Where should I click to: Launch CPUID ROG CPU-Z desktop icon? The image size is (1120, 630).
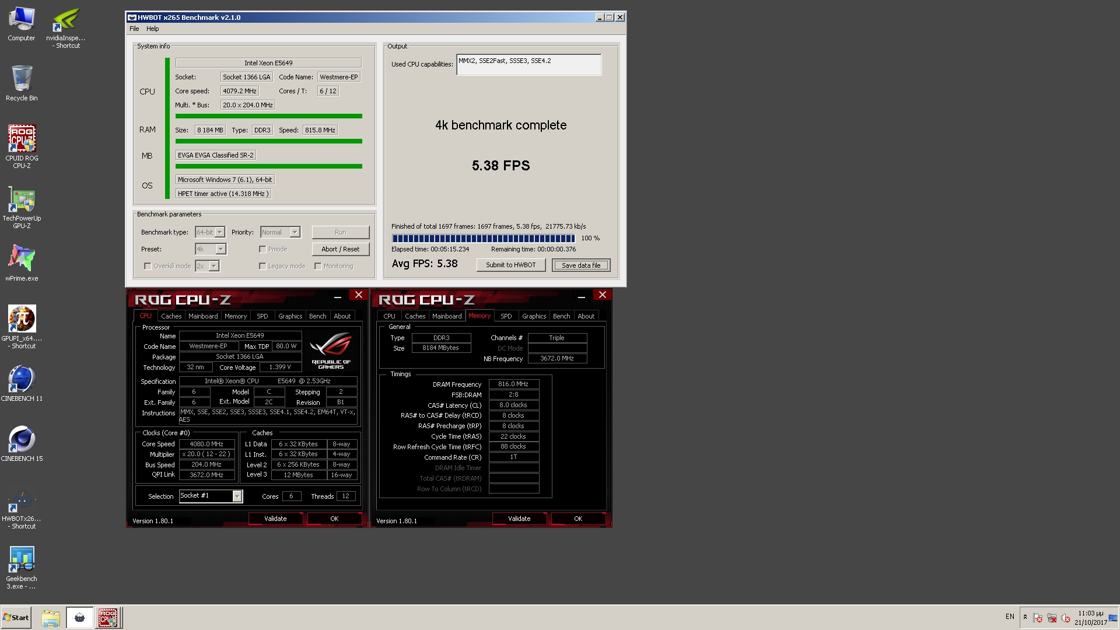click(22, 146)
